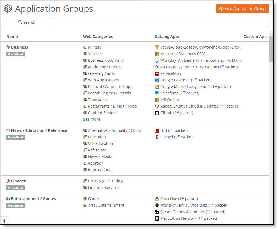The width and height of the screenshot is (278, 229).
Task: Click the Finance group cube icon
Action: [8, 181]
